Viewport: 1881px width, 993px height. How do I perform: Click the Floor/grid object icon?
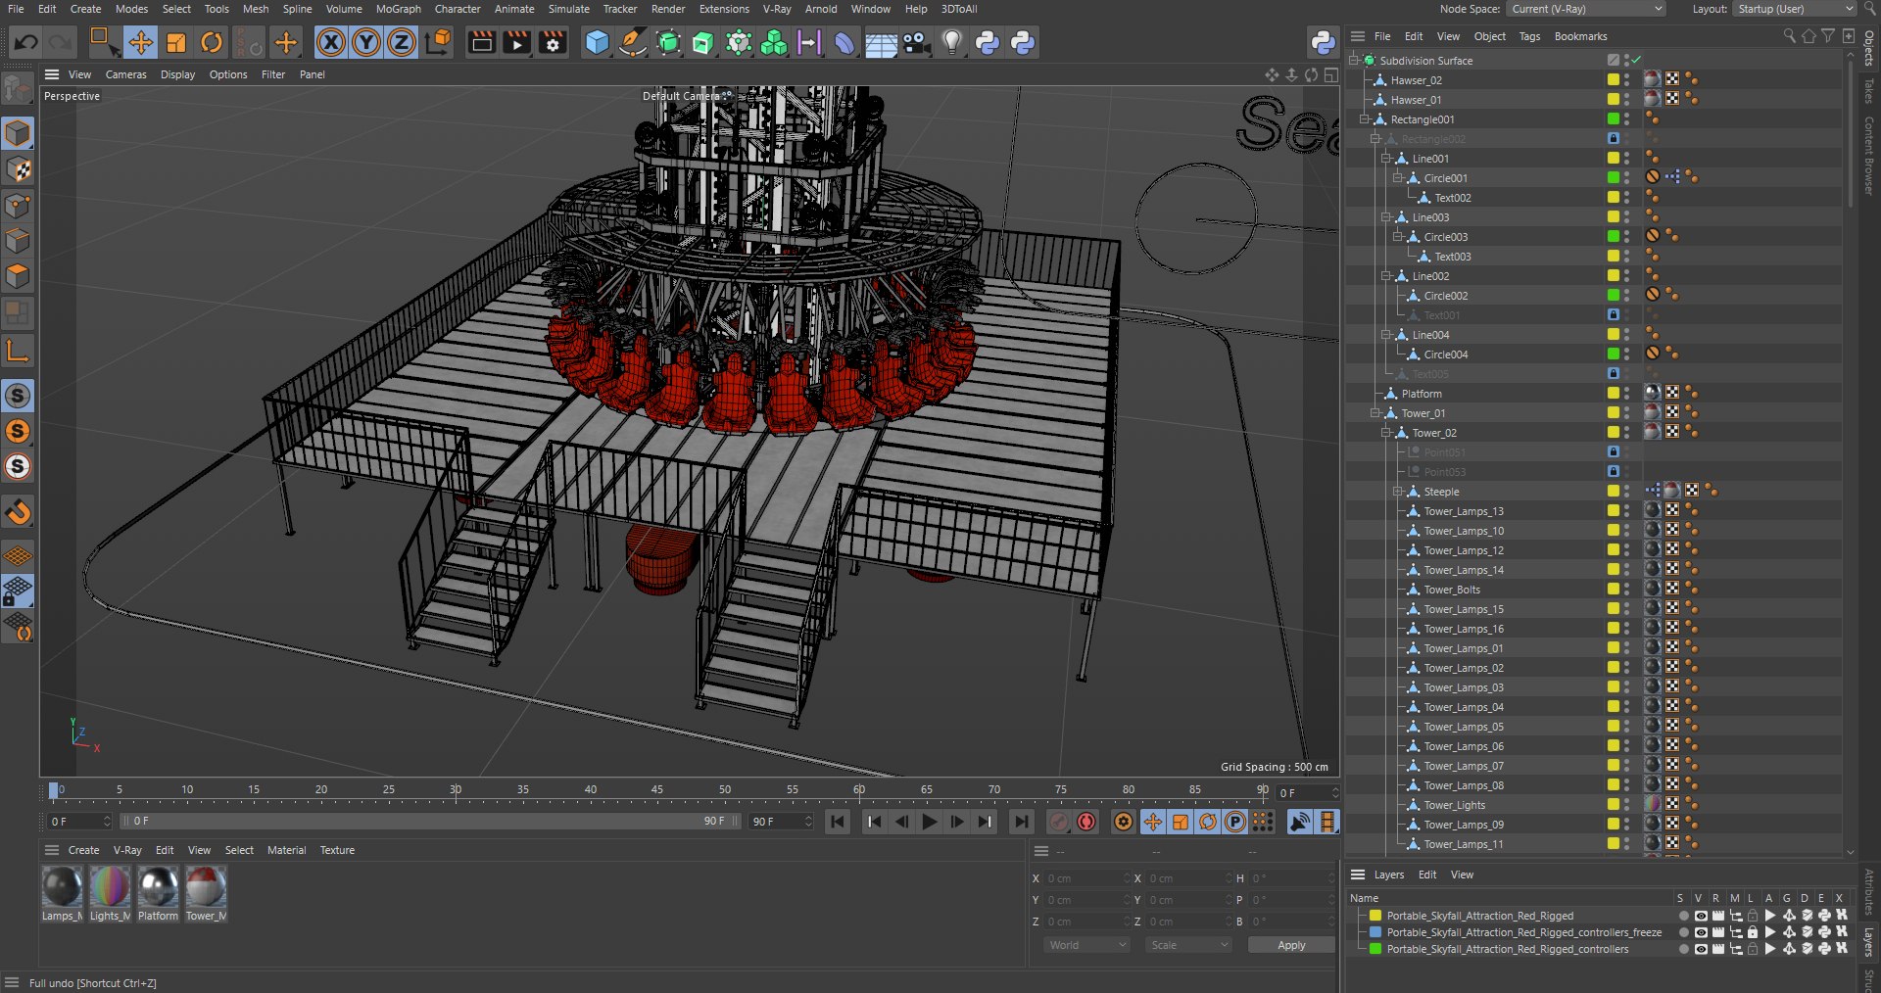[881, 44]
